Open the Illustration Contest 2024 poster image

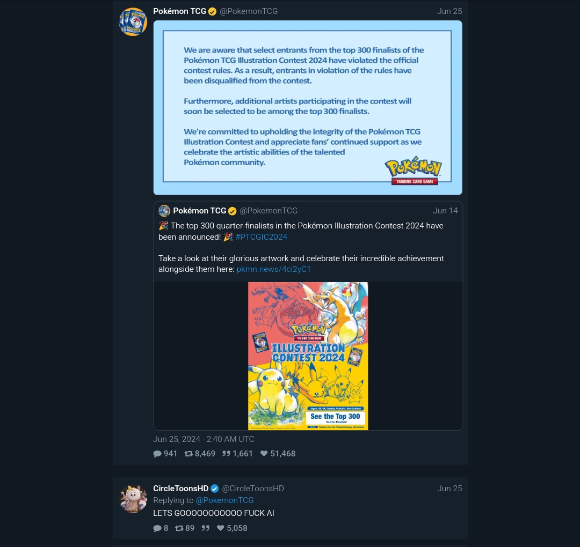(308, 356)
